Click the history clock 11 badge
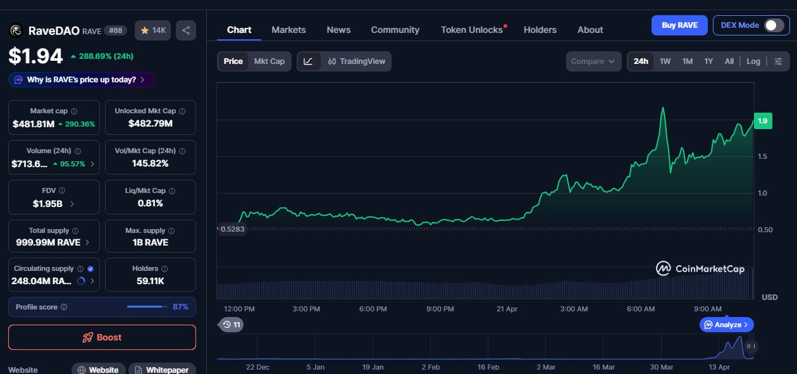The height and width of the screenshot is (374, 797). click(x=231, y=325)
